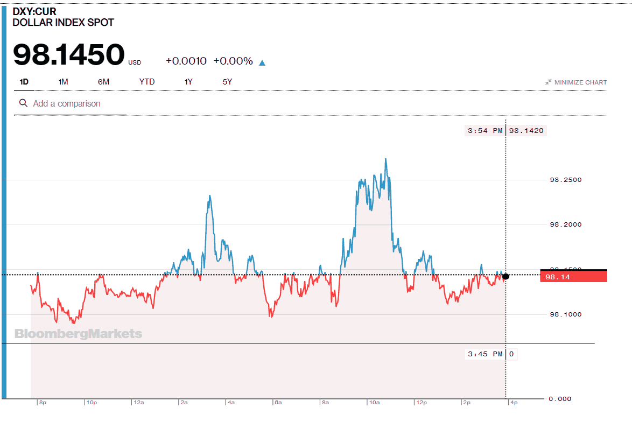Click the 3:45 PM volume label
Image resolution: width=632 pixels, height=422 pixels.
click(484, 354)
